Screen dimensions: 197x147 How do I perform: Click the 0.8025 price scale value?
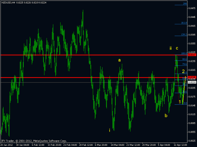(x=192, y=141)
